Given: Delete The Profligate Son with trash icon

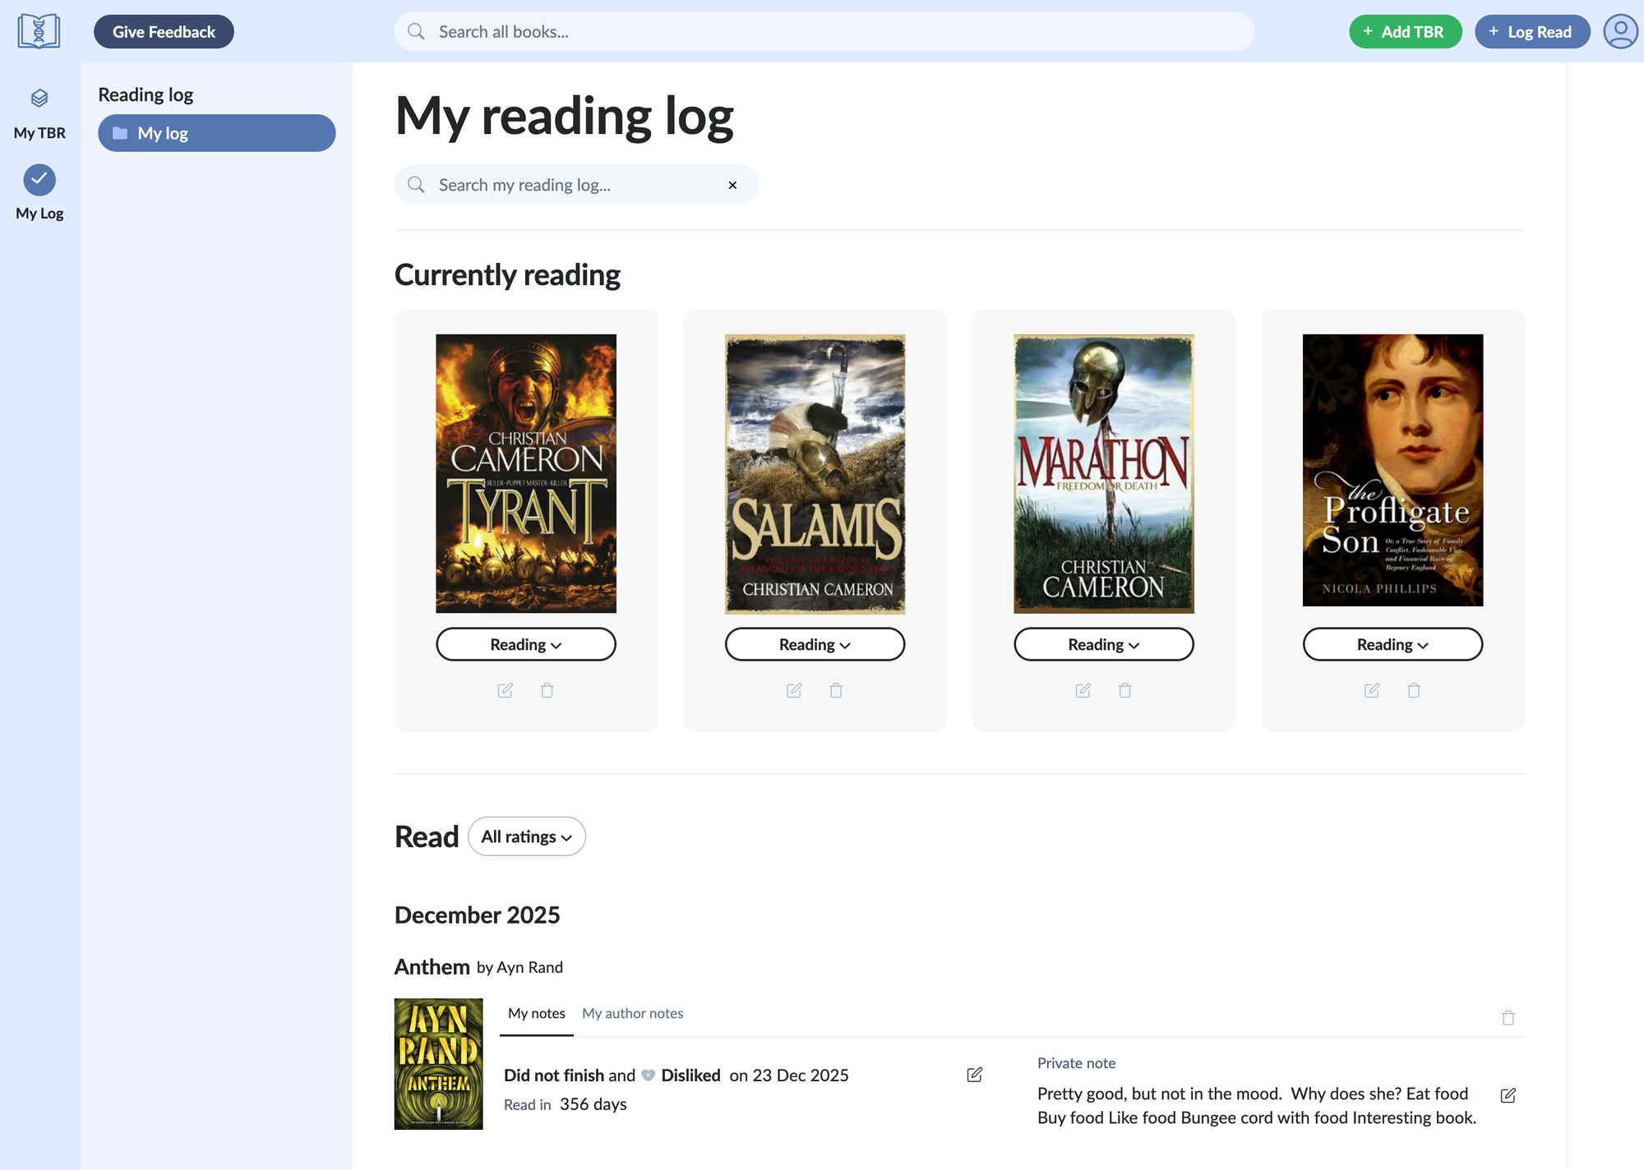Looking at the screenshot, I should click(1414, 690).
